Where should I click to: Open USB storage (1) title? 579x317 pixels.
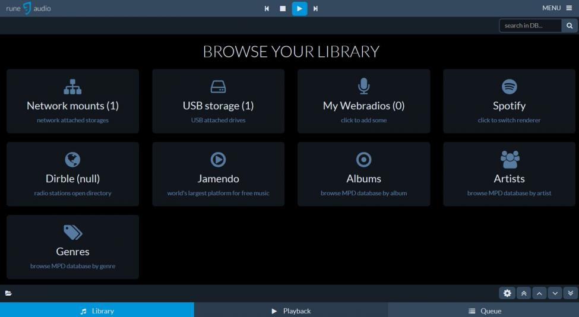[218, 106]
